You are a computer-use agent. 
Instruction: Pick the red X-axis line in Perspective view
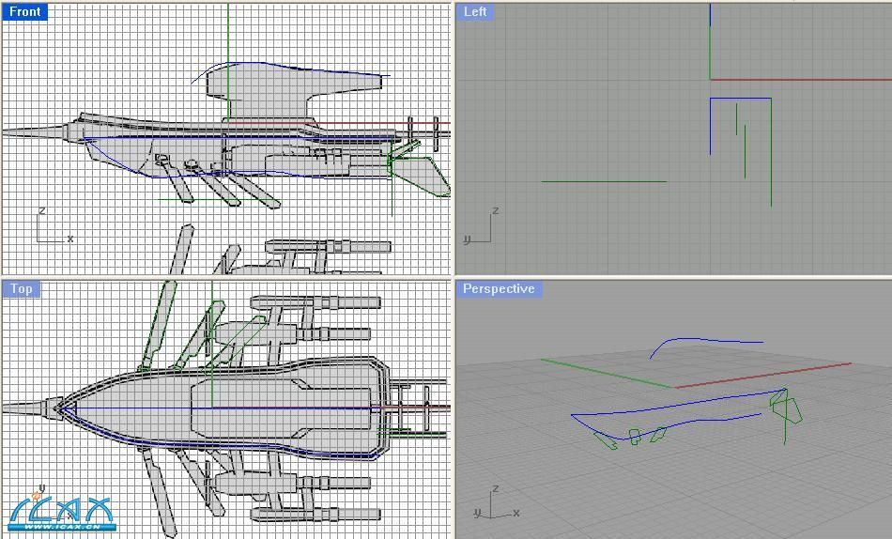[x=761, y=375]
